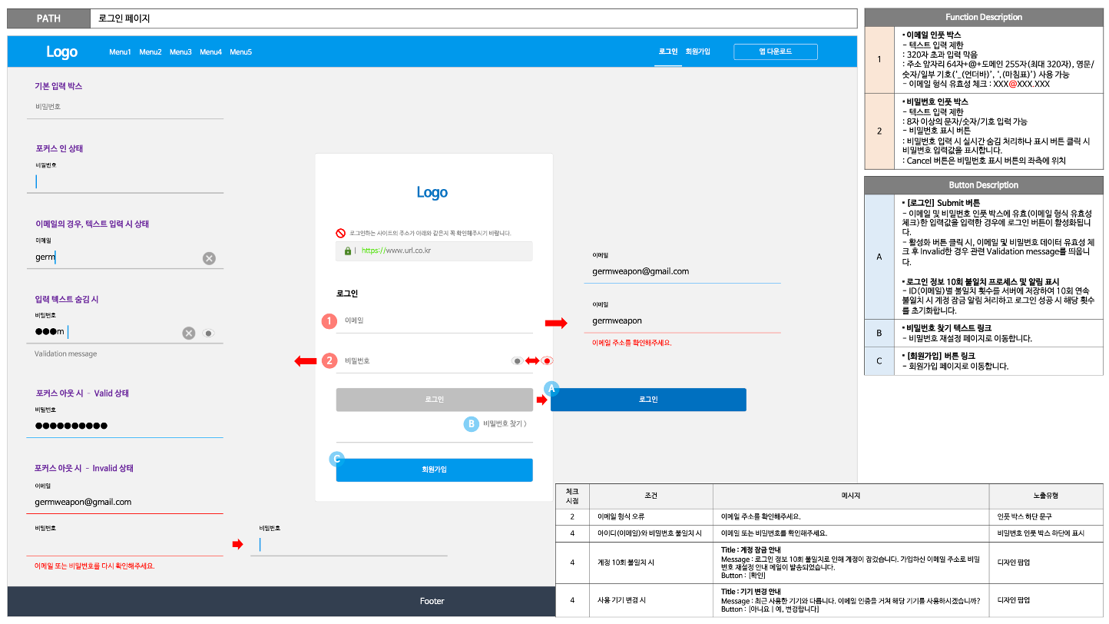Click the clear X icon in the masked password example
The image size is (1109, 624).
tap(189, 333)
